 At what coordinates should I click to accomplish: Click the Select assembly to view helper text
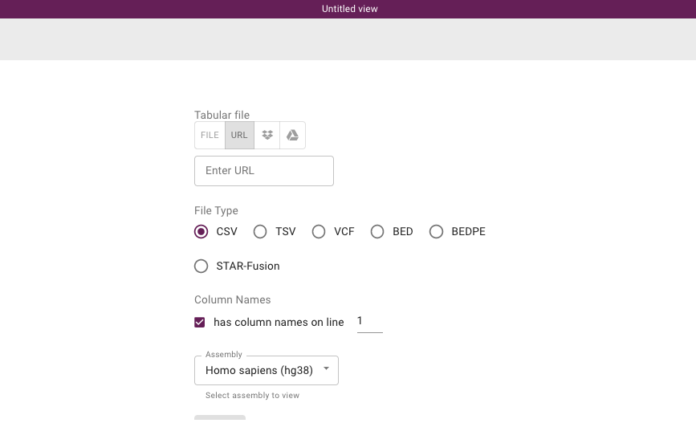click(x=252, y=396)
